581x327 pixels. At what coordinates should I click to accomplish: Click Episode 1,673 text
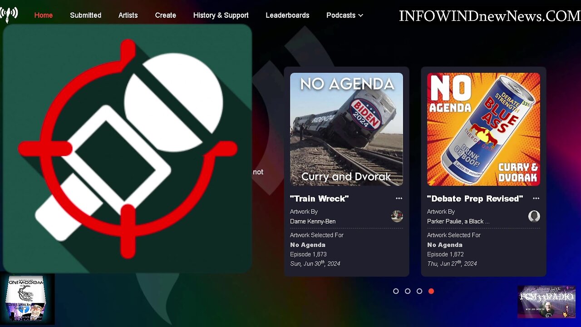point(308,254)
